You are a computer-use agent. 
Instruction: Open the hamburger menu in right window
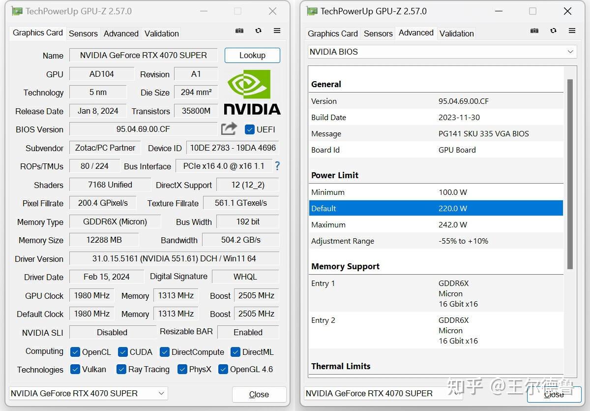coord(572,31)
